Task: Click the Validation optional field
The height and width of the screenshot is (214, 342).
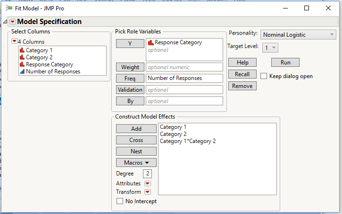Action: pos(184,90)
